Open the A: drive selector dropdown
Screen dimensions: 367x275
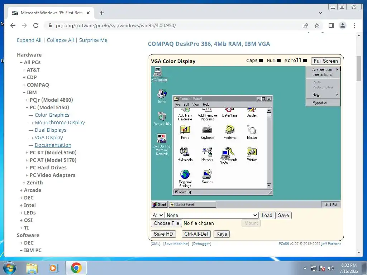pos(158,215)
